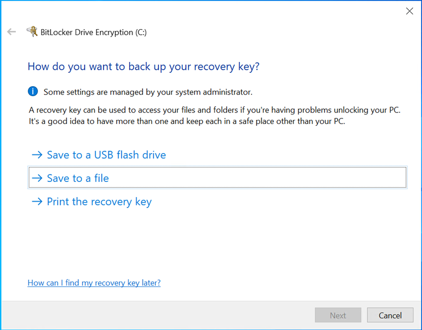Viewport: 422px width, 330px height.
Task: Click the back navigation arrow
Action: [11, 32]
